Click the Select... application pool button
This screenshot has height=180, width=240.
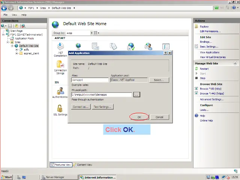pyautogui.click(x=159, y=80)
